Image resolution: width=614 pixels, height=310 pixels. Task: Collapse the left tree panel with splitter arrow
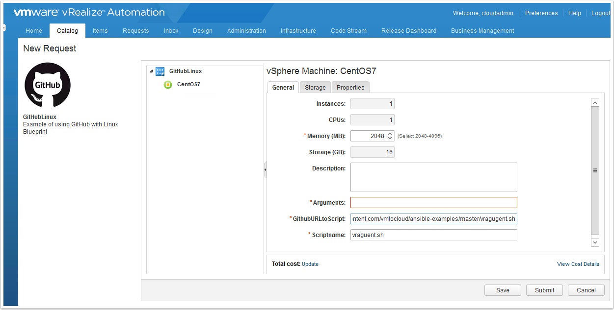point(265,170)
